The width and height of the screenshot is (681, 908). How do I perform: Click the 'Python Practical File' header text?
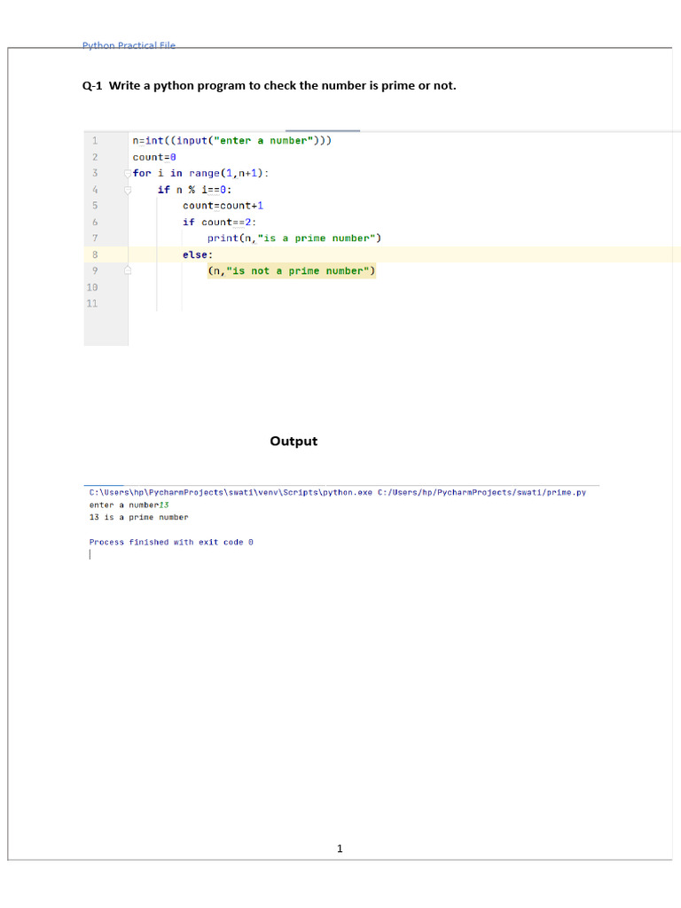pyautogui.click(x=129, y=44)
